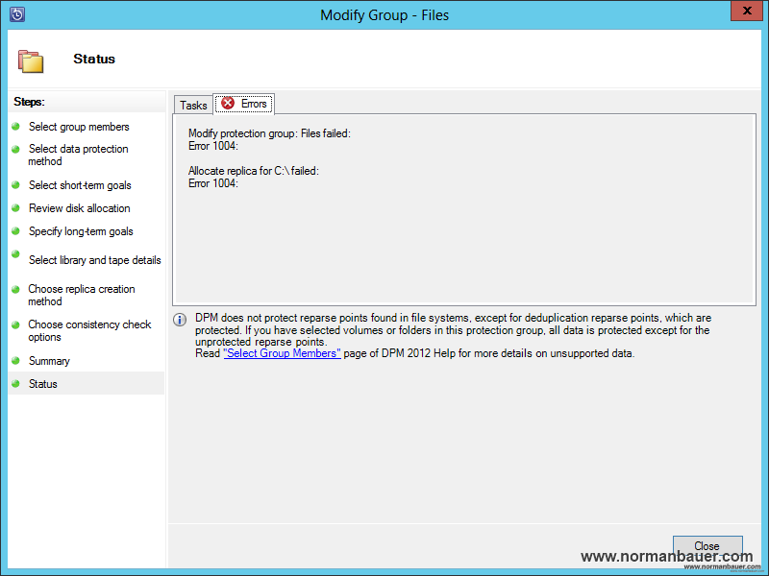
Task: Click the "Modify Group - Files" title text
Action: pyautogui.click(x=384, y=15)
